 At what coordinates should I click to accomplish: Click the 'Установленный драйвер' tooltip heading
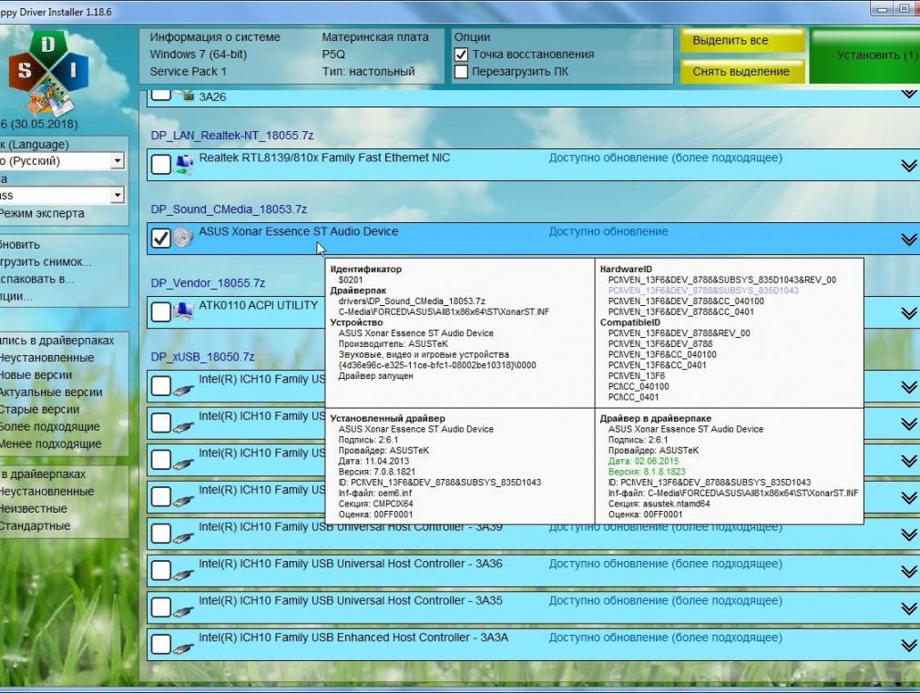tap(387, 418)
